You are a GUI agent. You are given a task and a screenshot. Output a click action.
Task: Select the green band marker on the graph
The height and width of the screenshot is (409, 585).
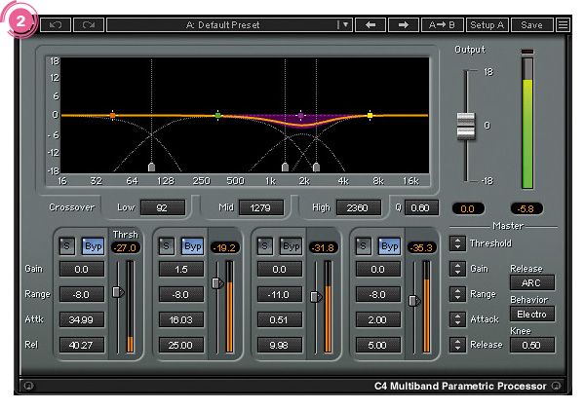217,116
